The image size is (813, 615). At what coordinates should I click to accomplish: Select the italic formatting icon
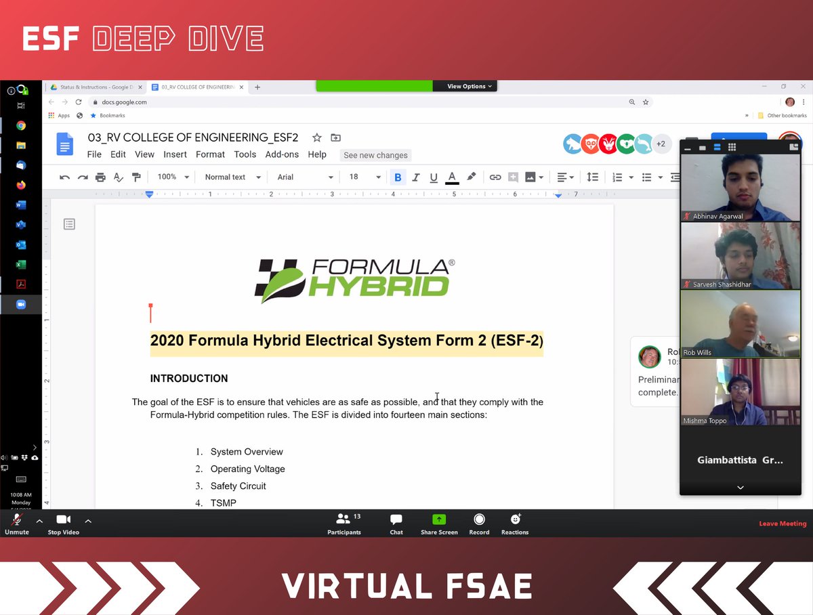tap(415, 177)
